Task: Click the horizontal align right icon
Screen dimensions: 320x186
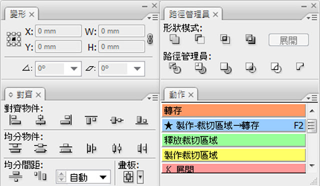Action: point(66,120)
